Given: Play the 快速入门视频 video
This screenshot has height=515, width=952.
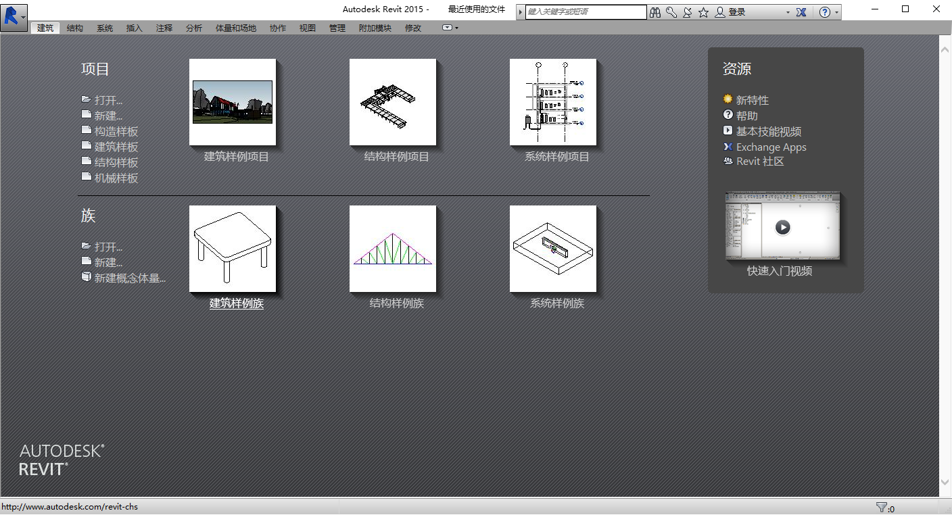Looking at the screenshot, I should (782, 227).
